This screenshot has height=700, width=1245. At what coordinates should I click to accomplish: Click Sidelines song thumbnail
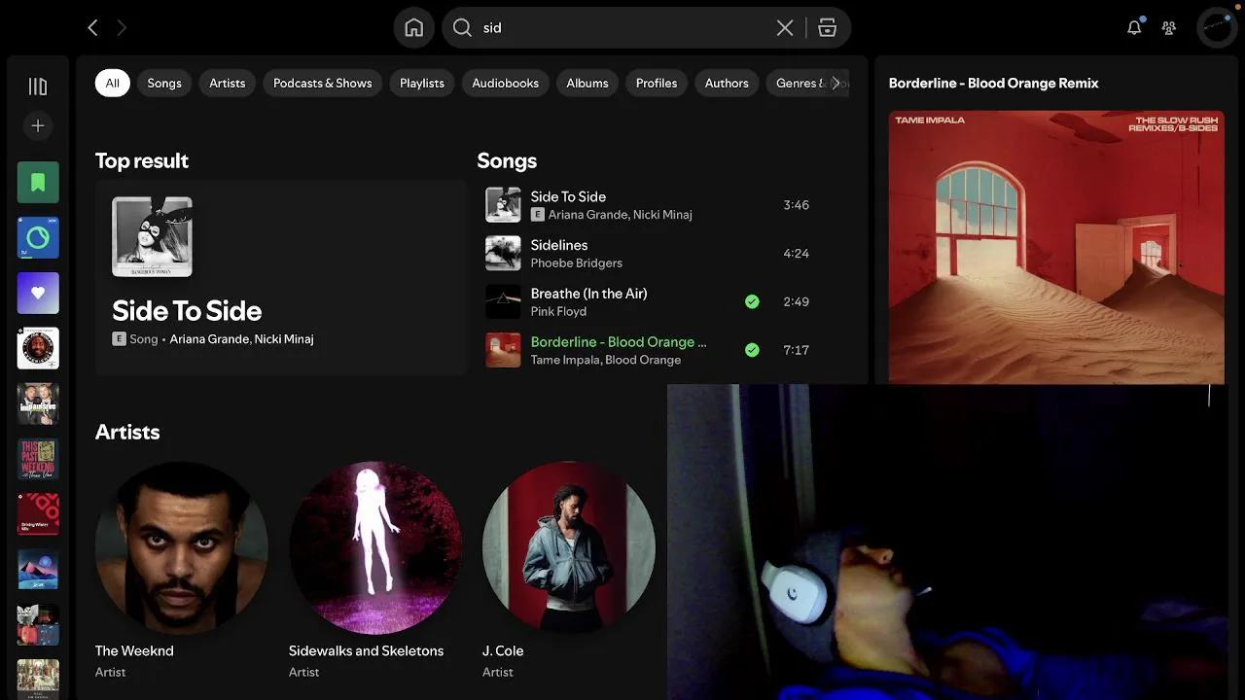coord(504,254)
